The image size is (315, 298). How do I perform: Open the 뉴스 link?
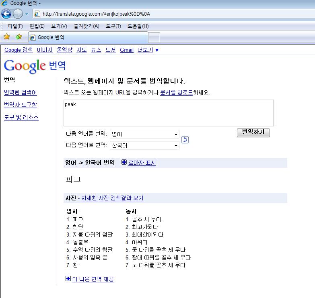pyautogui.click(x=96, y=50)
